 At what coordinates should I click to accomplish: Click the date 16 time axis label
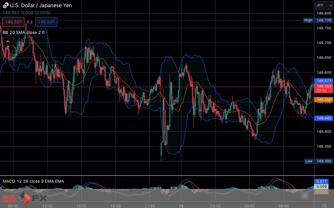click(x=181, y=206)
